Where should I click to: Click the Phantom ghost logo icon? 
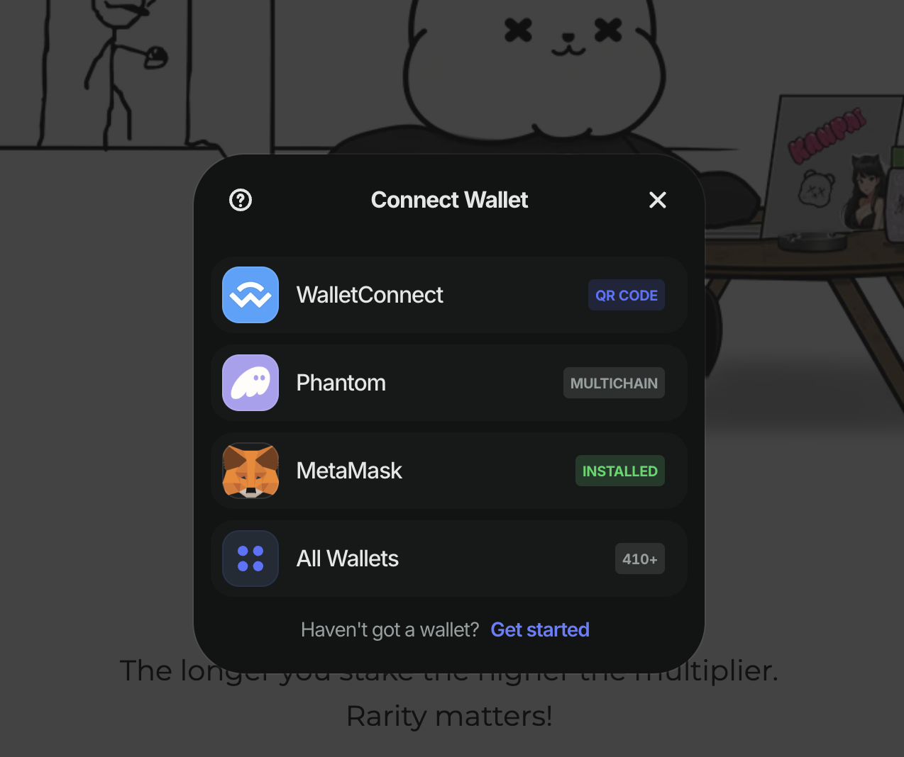(x=250, y=383)
